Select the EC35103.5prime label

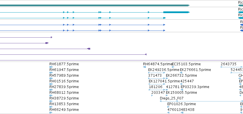click(x=186, y=64)
